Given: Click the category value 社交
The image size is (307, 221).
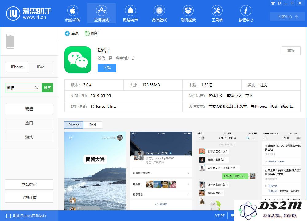Looking at the screenshot, I should click(263, 85).
